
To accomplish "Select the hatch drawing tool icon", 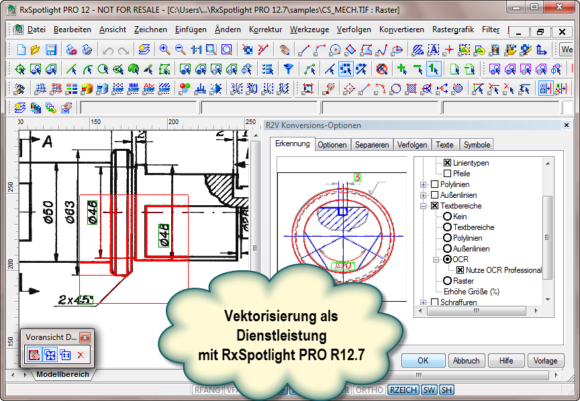I will (417, 50).
